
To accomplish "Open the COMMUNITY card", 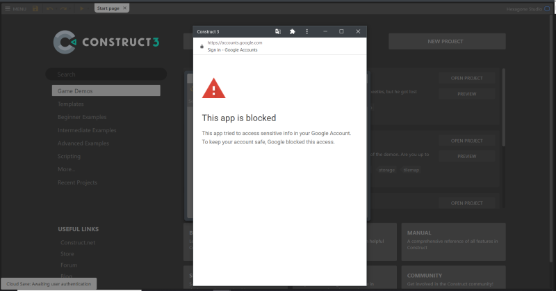I will [x=454, y=278].
